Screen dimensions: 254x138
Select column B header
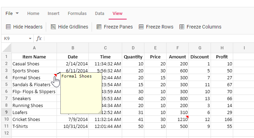(73, 48)
